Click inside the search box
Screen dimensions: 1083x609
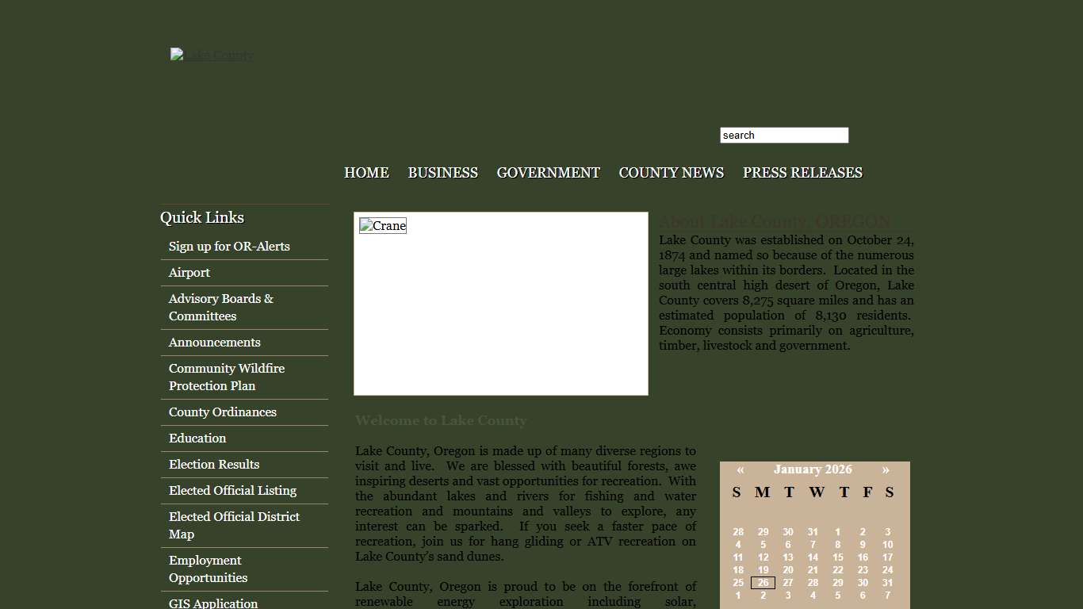click(x=783, y=135)
